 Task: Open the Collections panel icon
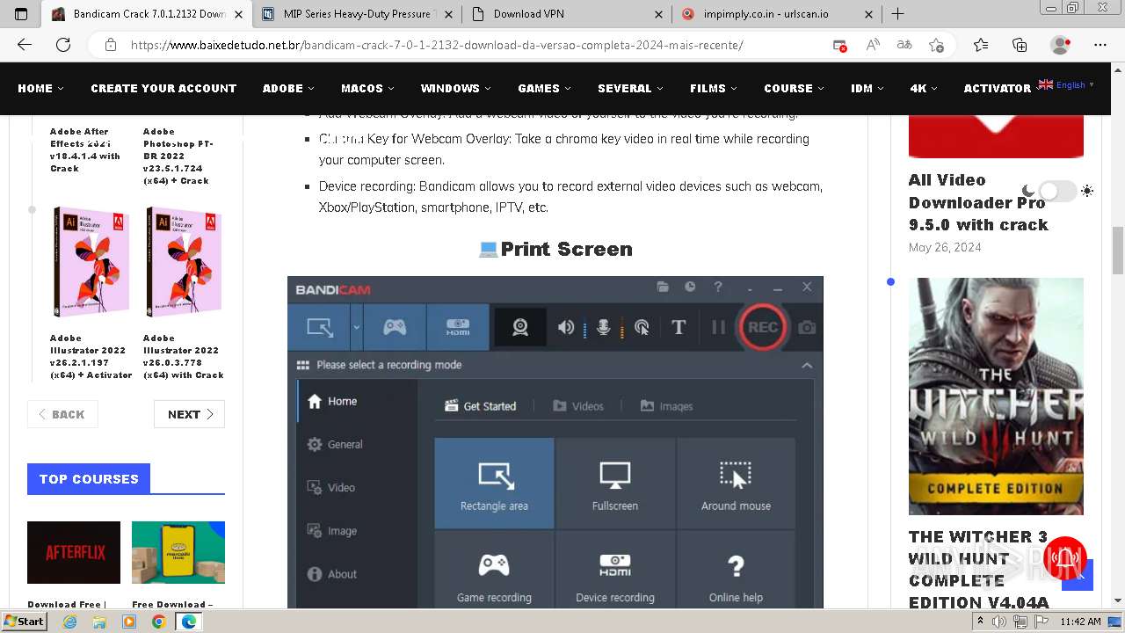1020,45
